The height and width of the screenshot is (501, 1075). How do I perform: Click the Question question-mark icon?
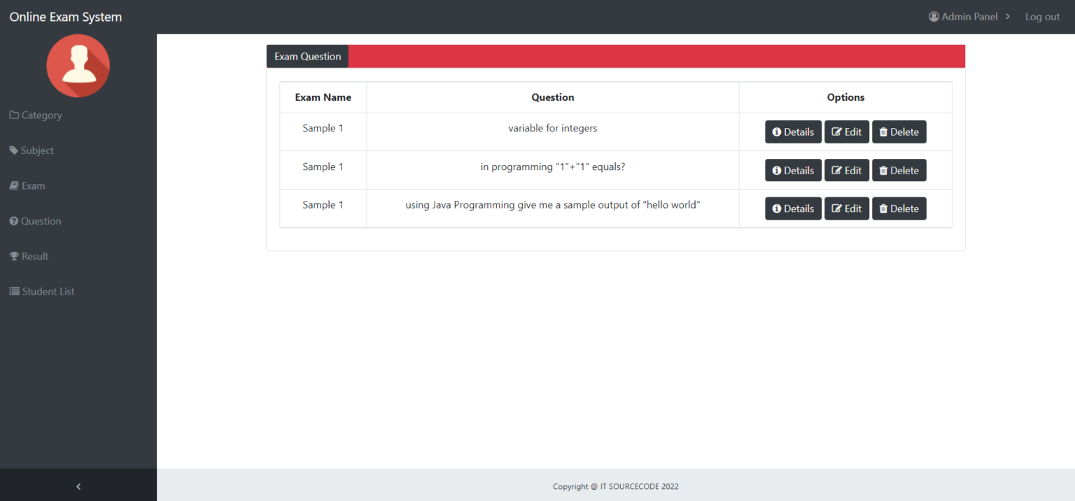pos(13,220)
